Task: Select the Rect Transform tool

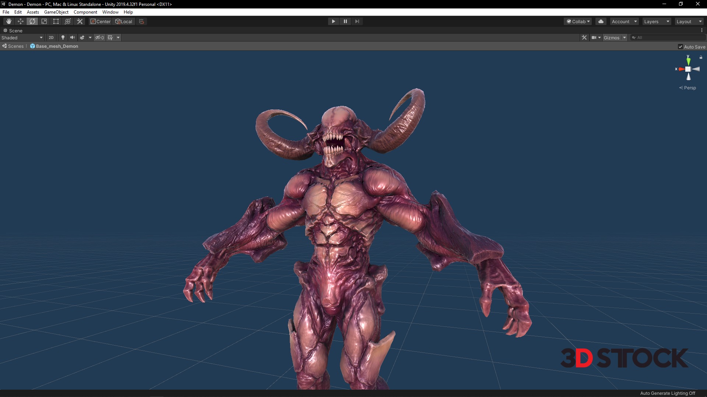Action: 56,21
